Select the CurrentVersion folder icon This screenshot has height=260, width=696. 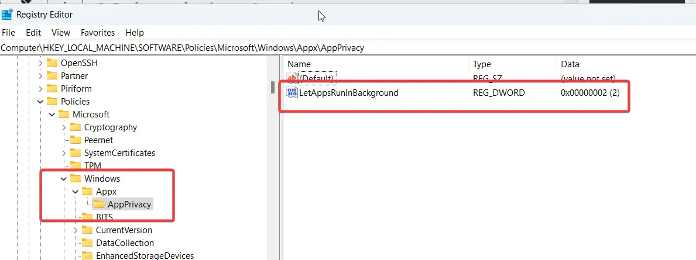click(x=87, y=230)
